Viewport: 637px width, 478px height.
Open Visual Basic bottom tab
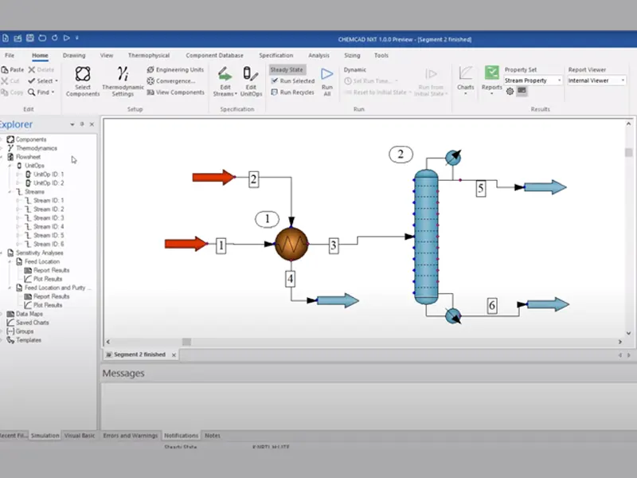(x=80, y=435)
